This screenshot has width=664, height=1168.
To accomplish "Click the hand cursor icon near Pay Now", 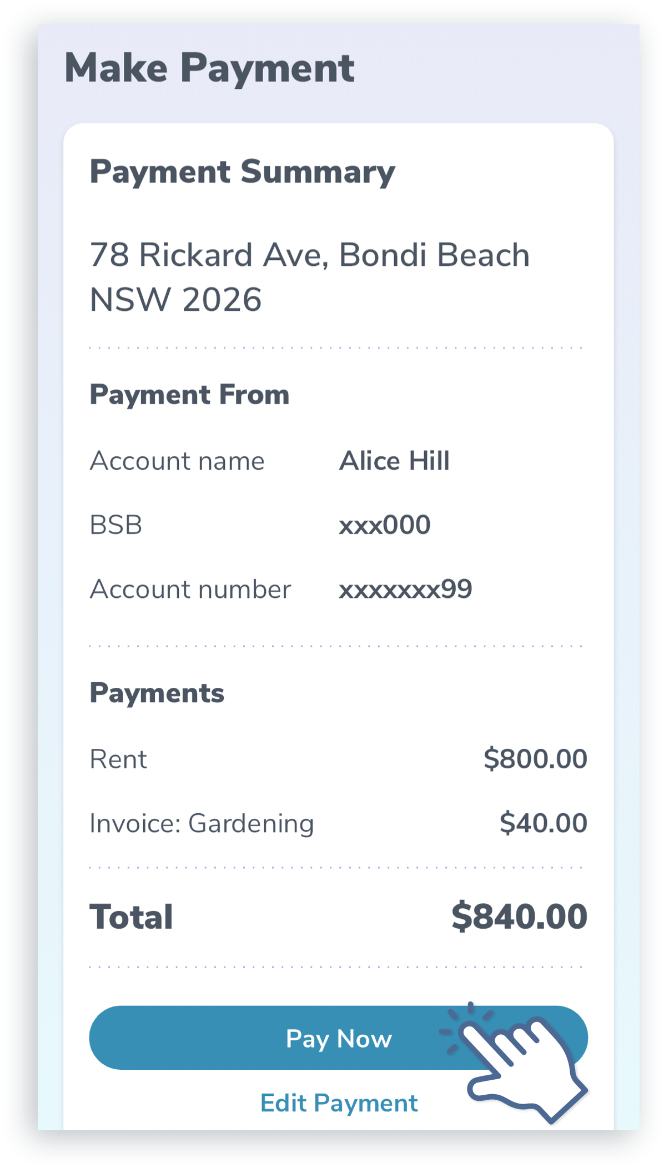I will click(522, 1066).
